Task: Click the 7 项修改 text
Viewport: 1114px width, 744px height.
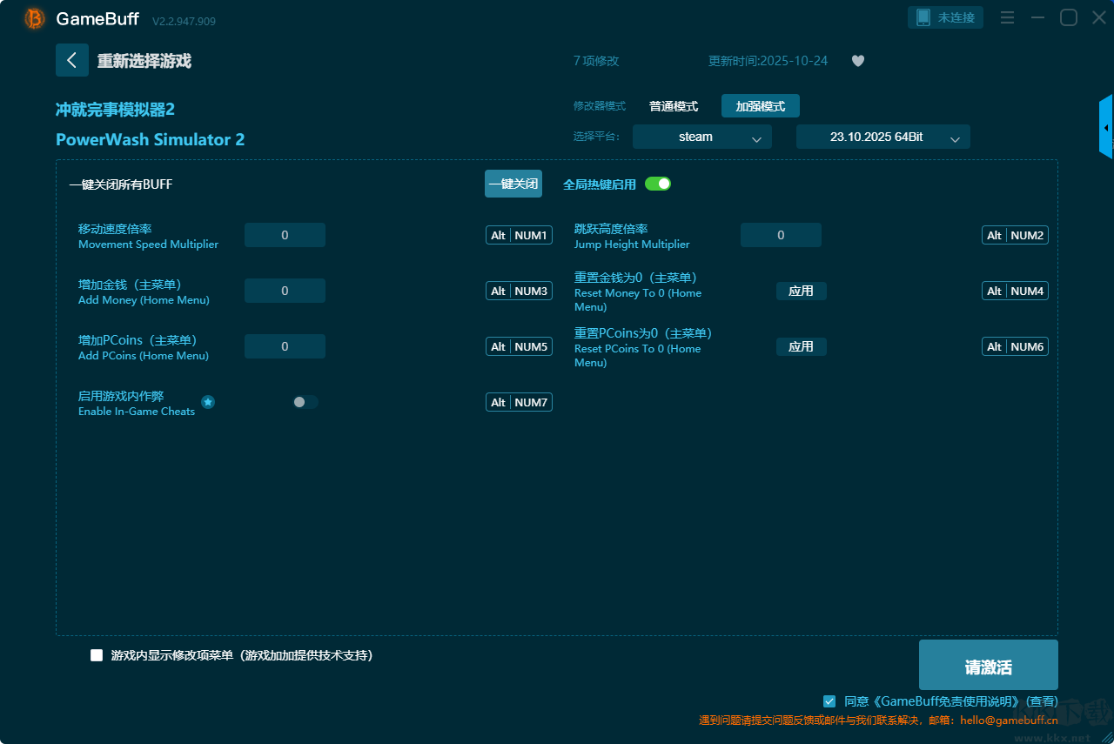Action: (596, 61)
